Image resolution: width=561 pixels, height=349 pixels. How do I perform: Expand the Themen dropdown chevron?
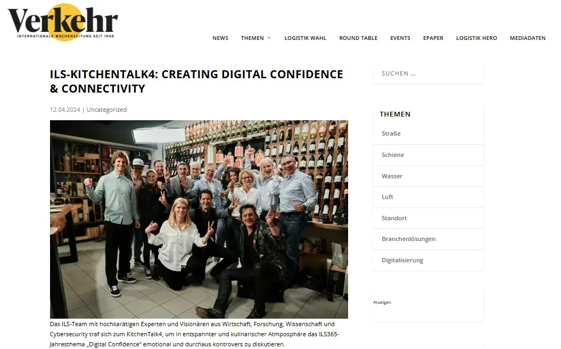coord(269,38)
